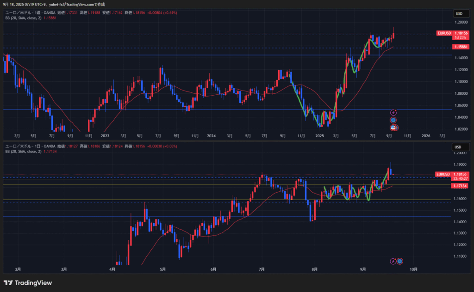Screen dimensions: 474x292
Task: Select the 1.15881 Bollinger label on the price axis
Action: pyautogui.click(x=461, y=47)
